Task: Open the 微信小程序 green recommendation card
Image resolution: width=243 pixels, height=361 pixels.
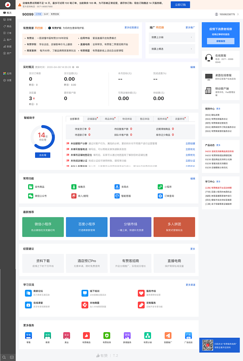Action: [x=43, y=227]
